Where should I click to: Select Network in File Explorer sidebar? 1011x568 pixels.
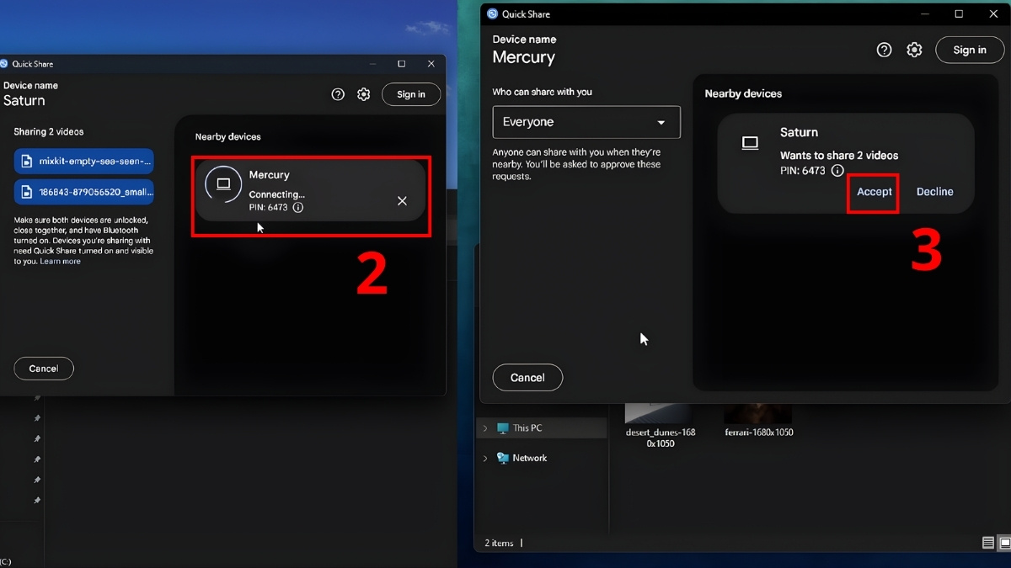point(522,458)
